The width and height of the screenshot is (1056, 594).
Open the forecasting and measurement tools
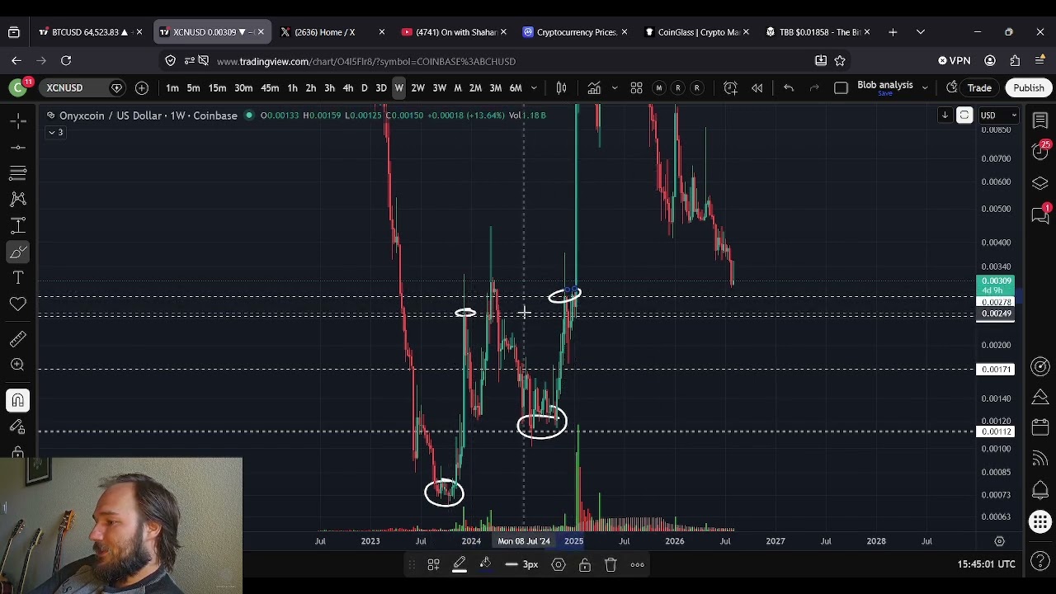pos(17,225)
